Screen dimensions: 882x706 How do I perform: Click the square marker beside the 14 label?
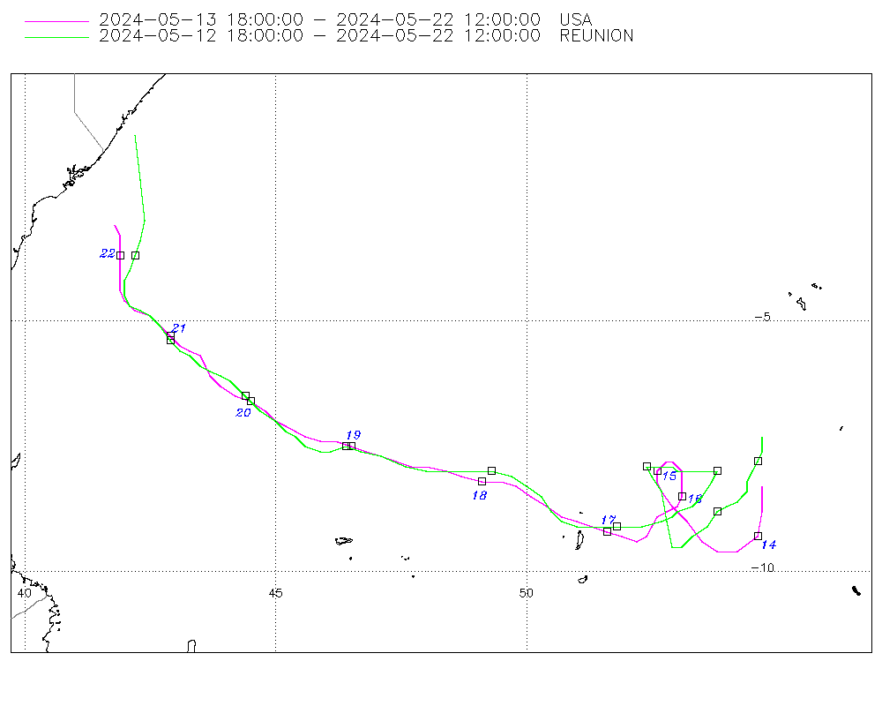pos(758,536)
